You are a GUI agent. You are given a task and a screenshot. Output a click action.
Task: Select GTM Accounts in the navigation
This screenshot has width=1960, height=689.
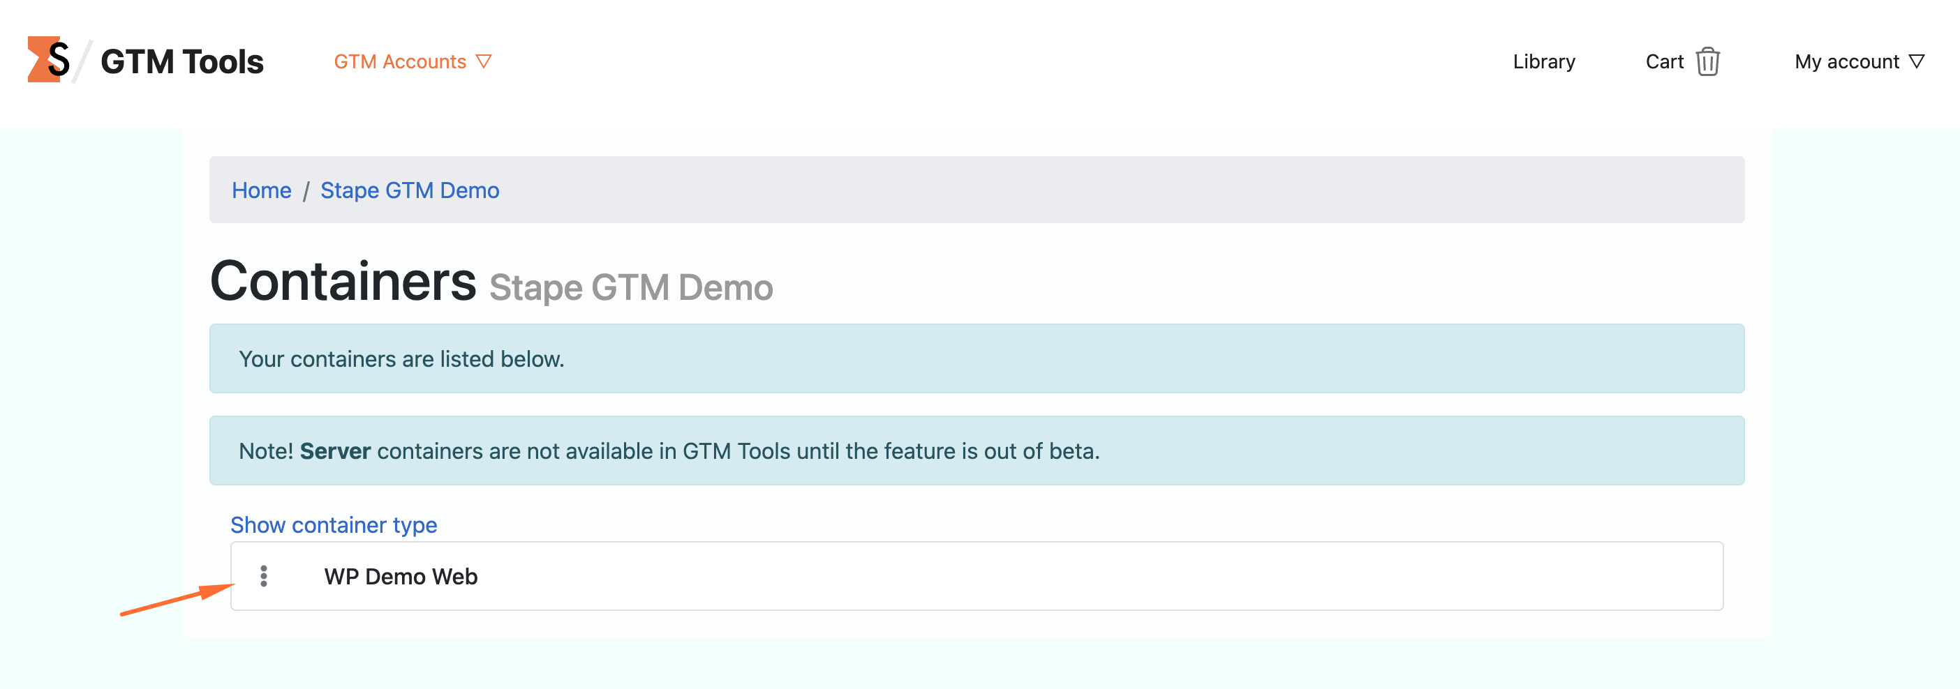click(401, 61)
